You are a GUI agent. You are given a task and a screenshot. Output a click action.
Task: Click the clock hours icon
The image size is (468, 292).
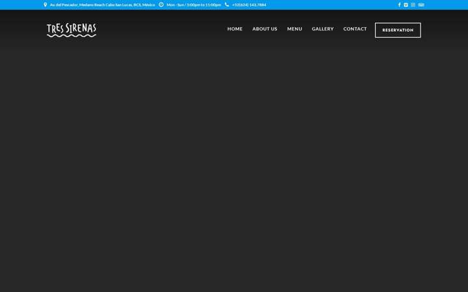click(161, 5)
